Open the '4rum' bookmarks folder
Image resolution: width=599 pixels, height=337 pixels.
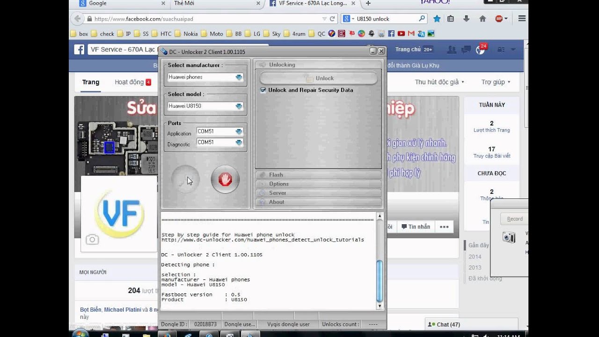click(x=295, y=34)
